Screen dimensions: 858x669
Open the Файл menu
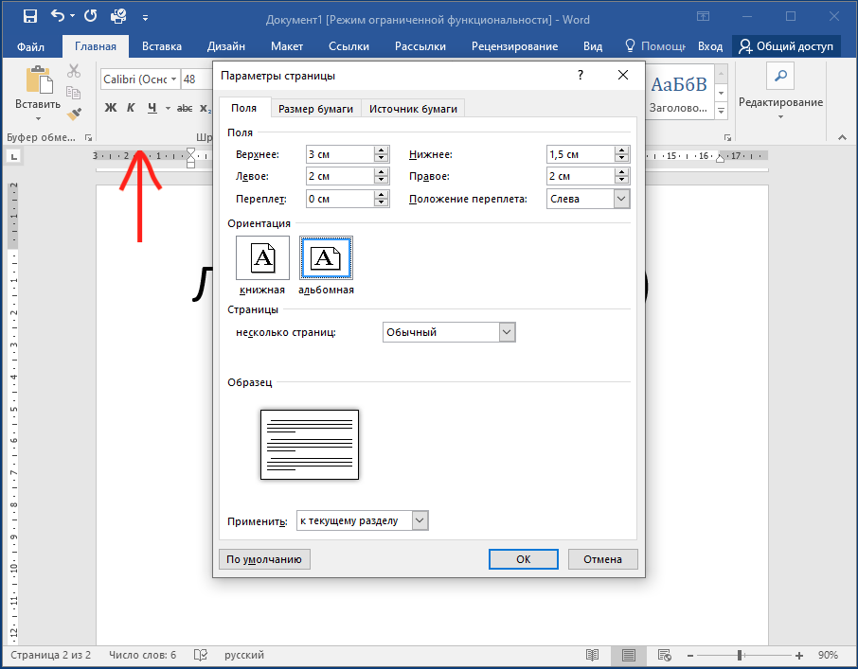(30, 46)
